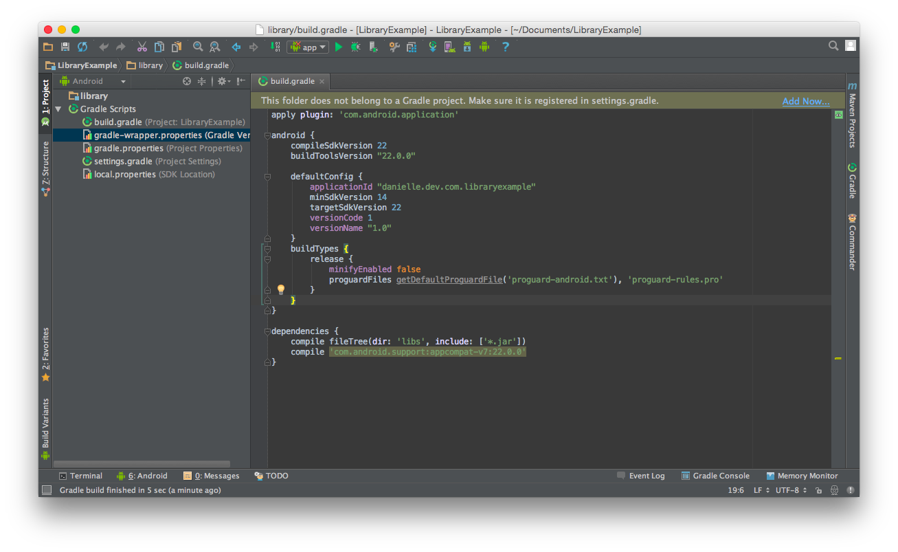Click the green Run app button
The width and height of the screenshot is (898, 552).
coord(338,47)
